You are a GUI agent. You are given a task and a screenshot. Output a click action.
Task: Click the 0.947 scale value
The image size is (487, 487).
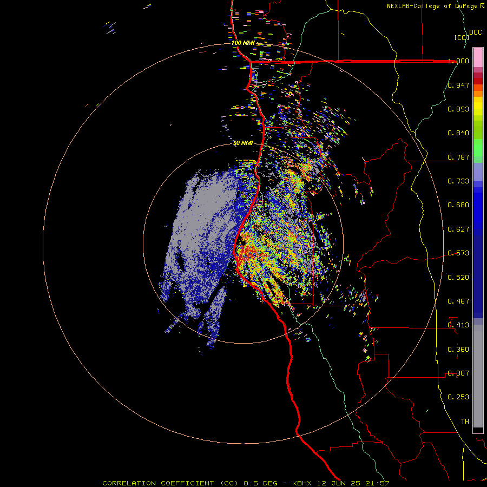pos(458,85)
